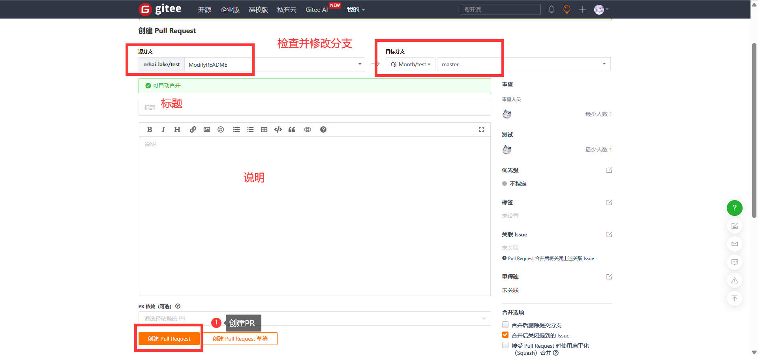758x356 pixels.
Task: Open the Qi_Month/test target repository dropdown
Action: pos(410,64)
